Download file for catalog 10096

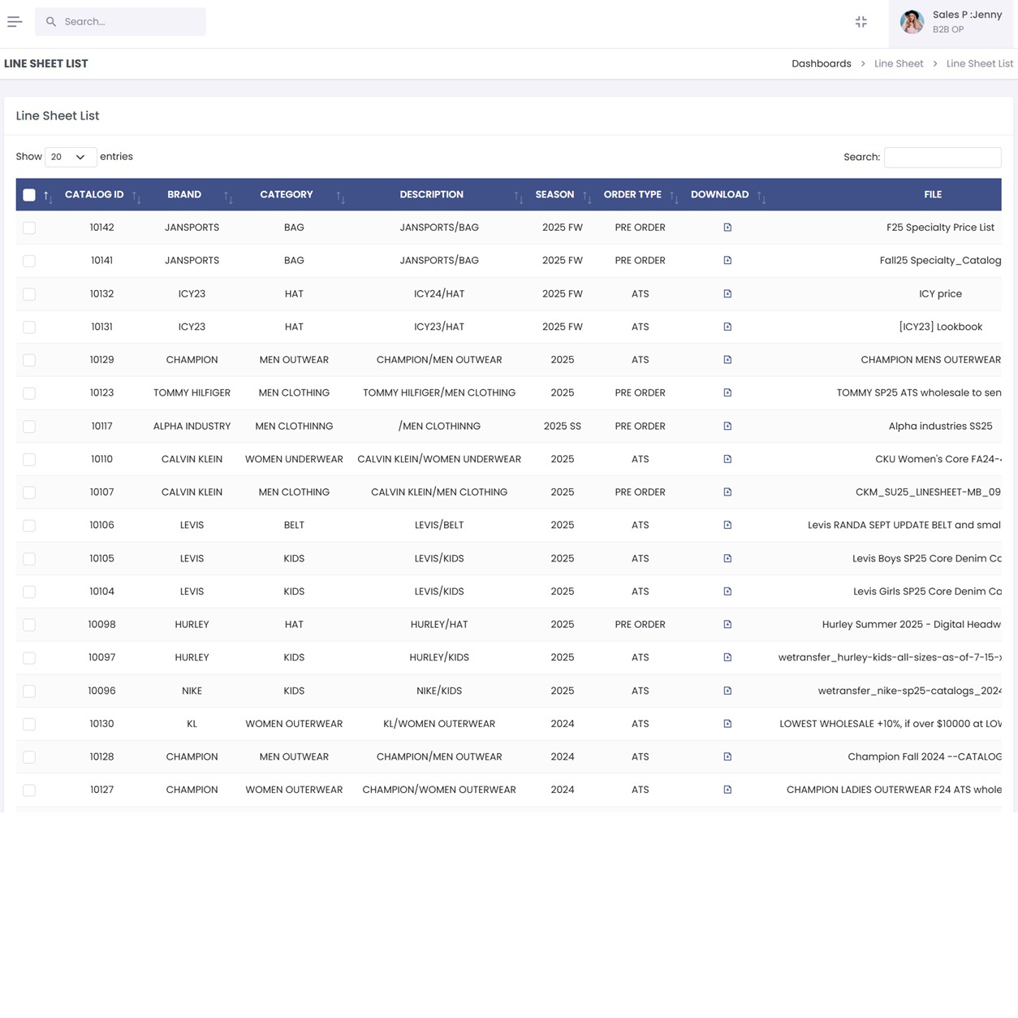coord(727,691)
